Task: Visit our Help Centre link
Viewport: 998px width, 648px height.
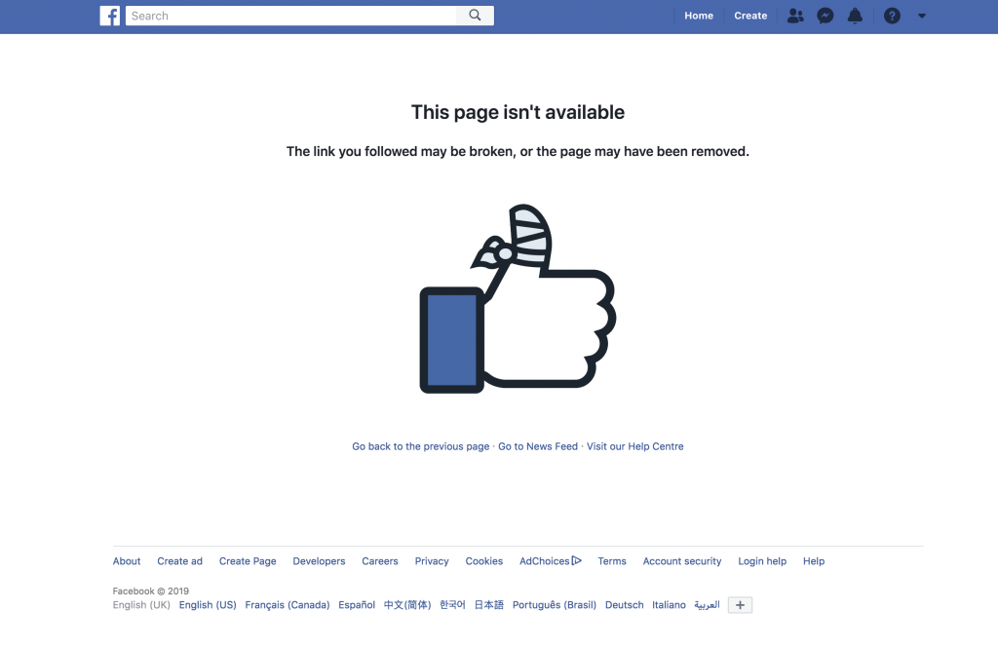Action: coord(634,446)
